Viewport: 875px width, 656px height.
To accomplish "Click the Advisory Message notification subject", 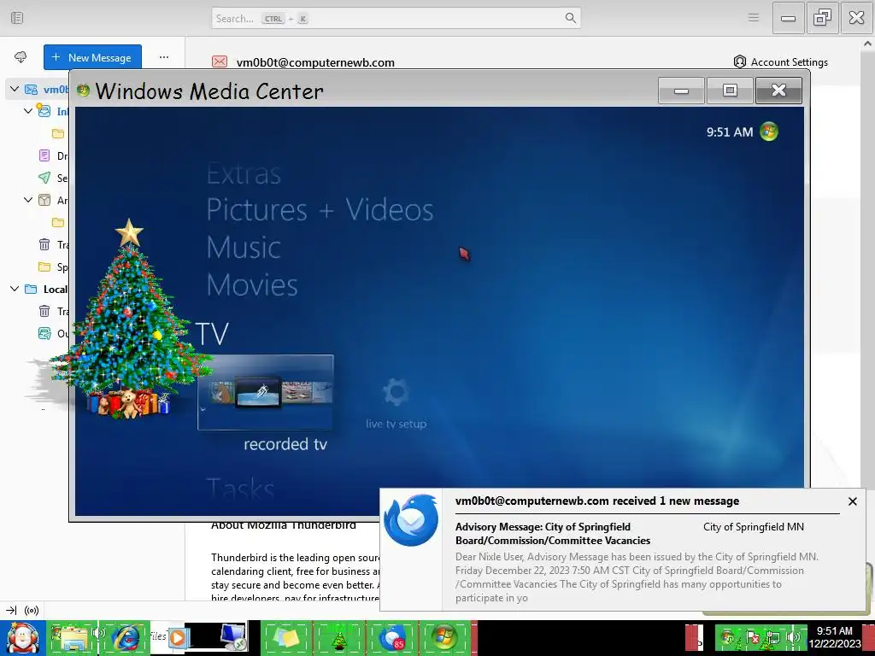I will [553, 533].
